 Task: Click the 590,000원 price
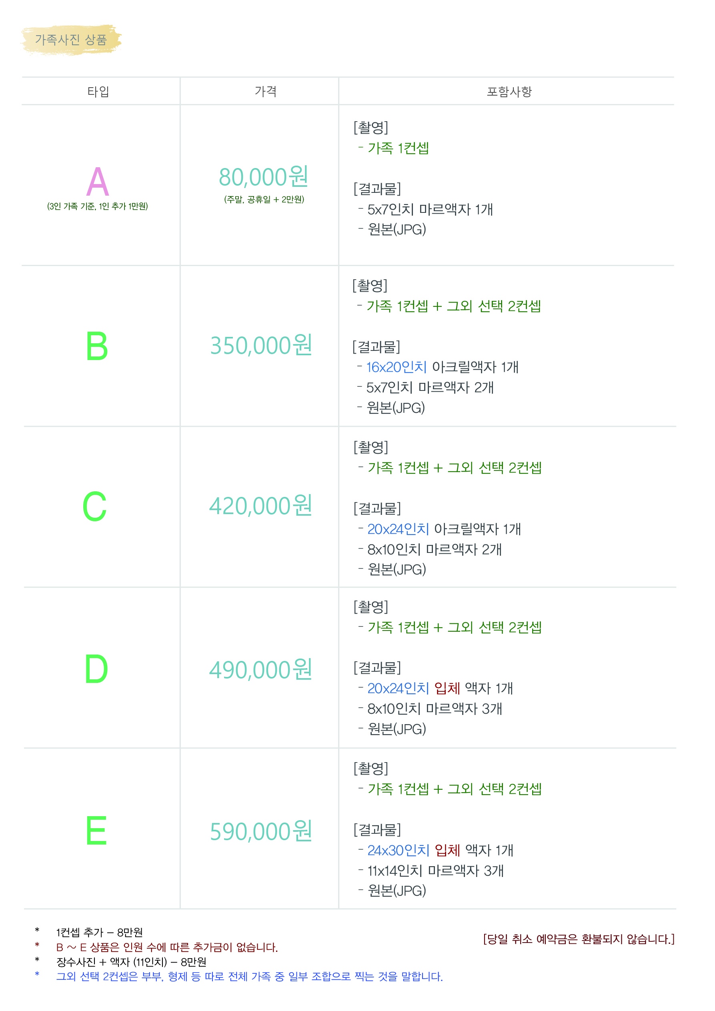(x=262, y=831)
